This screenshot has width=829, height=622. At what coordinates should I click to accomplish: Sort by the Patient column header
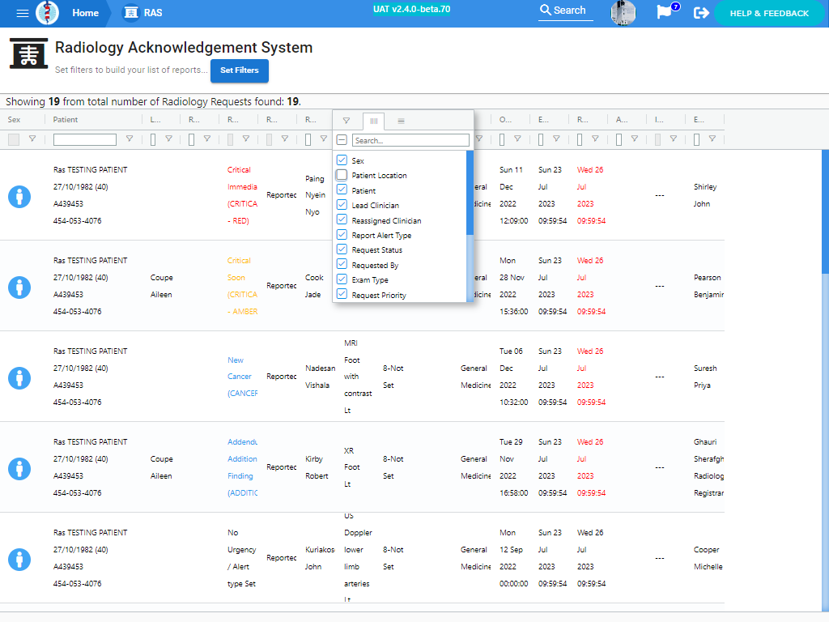pos(65,120)
